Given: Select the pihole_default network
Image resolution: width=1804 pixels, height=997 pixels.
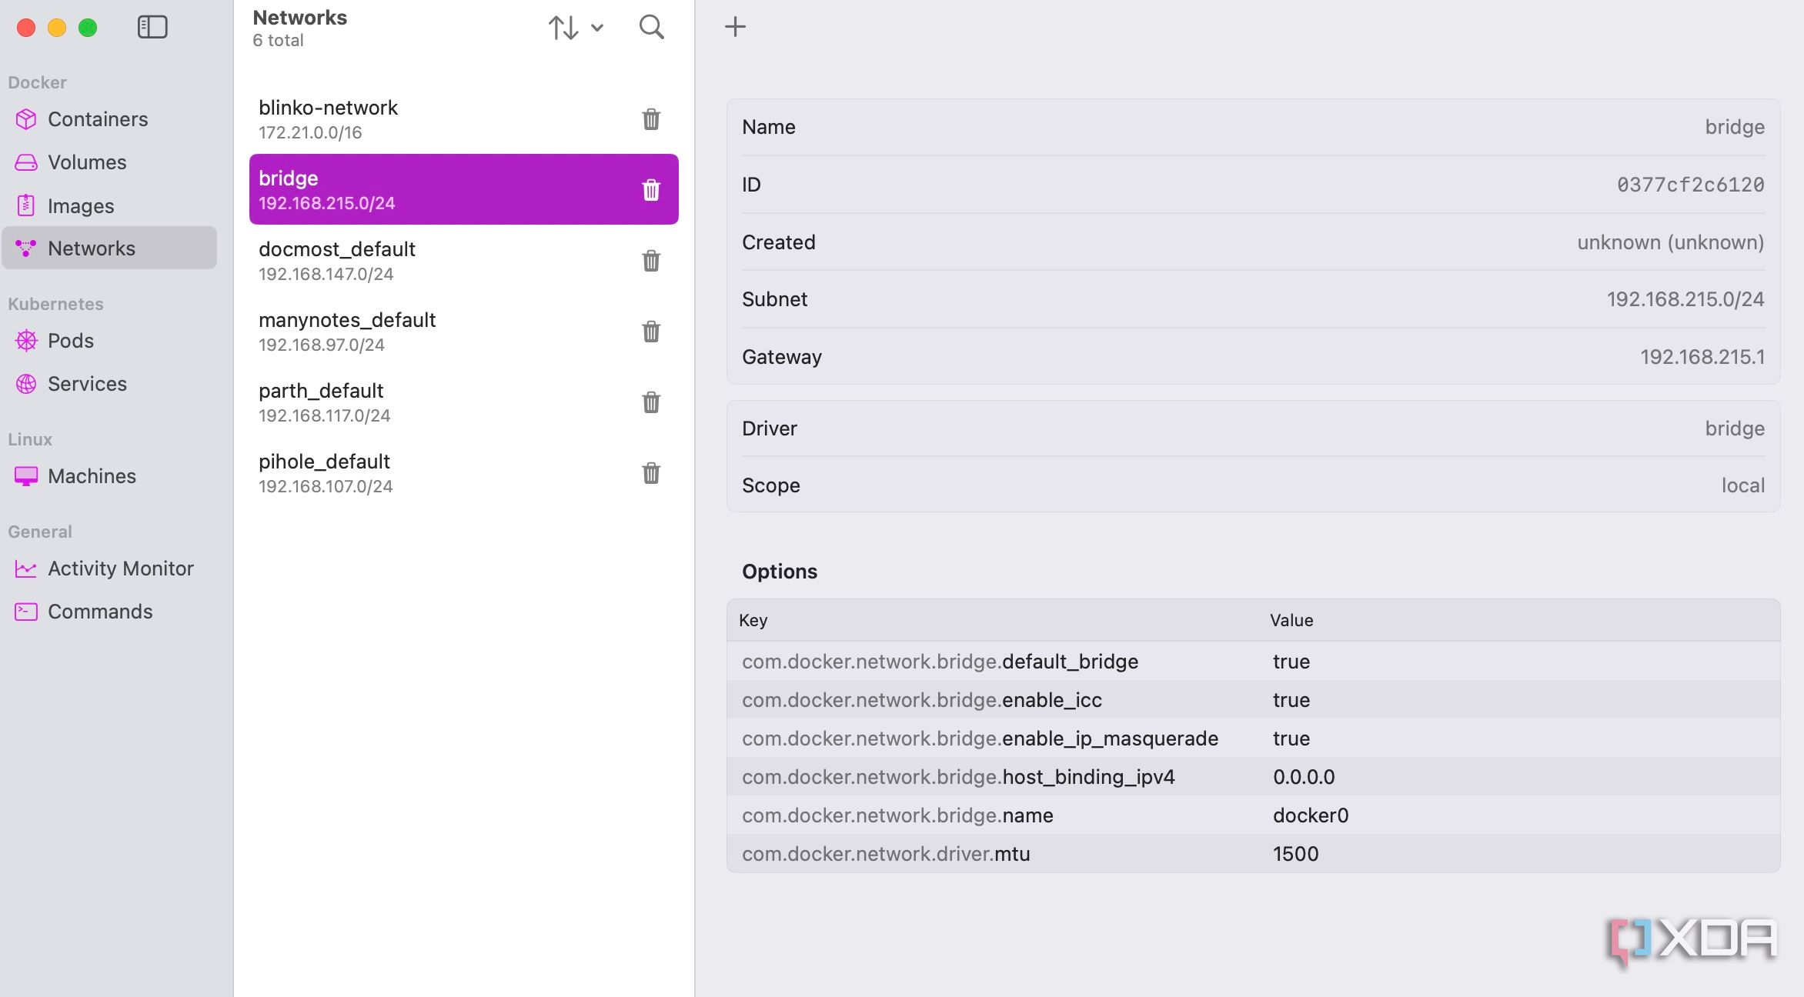Looking at the screenshot, I should (463, 473).
